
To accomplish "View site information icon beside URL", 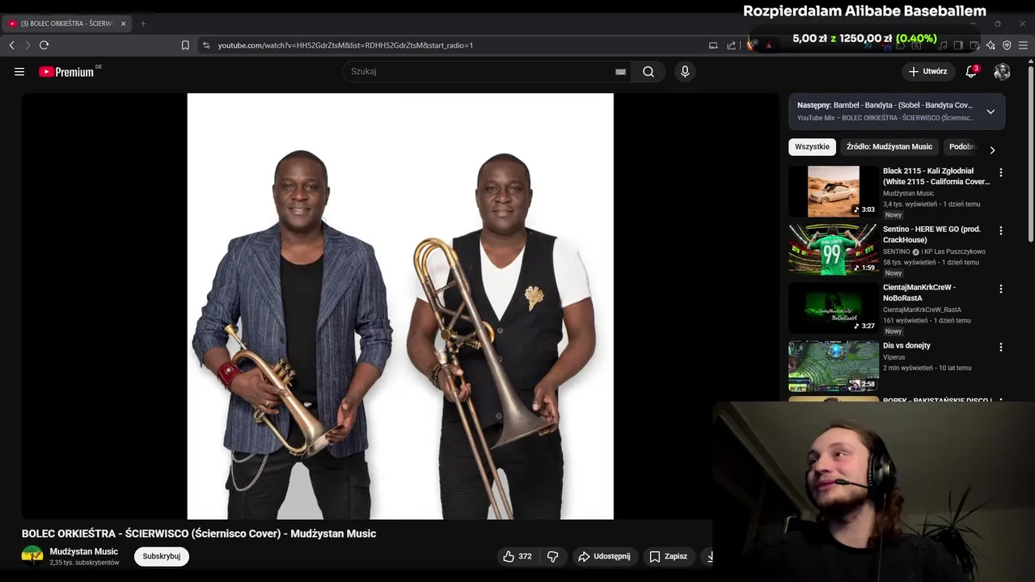I will (206, 45).
